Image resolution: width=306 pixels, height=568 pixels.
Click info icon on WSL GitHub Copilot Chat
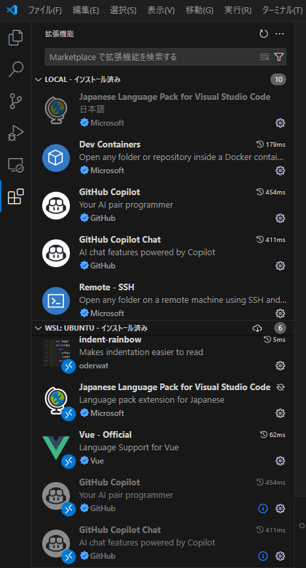(x=263, y=555)
